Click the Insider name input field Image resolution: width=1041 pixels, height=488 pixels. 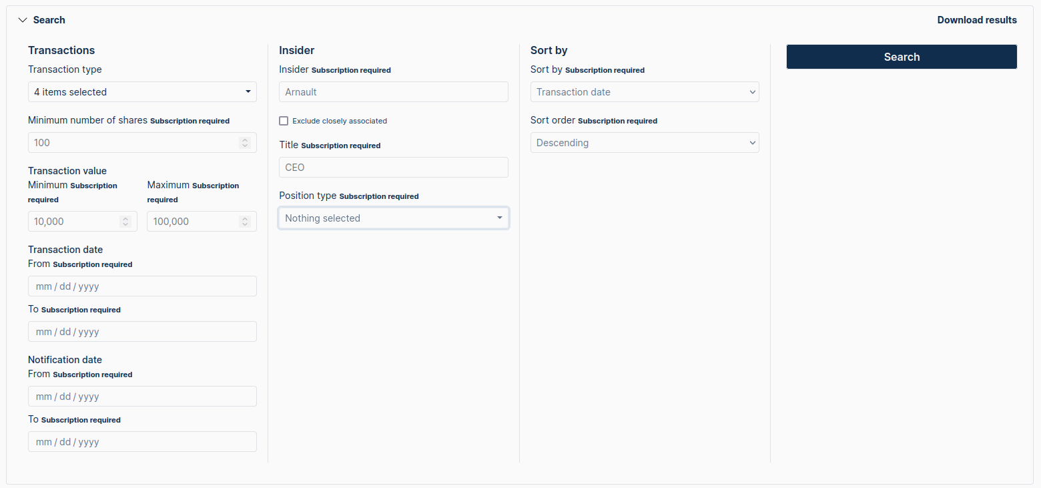coord(393,92)
